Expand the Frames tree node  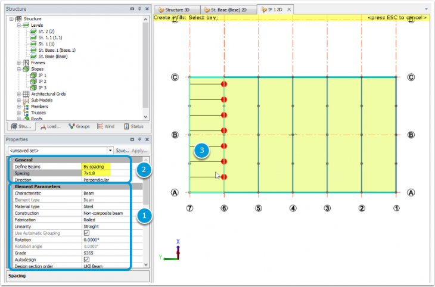19,63
